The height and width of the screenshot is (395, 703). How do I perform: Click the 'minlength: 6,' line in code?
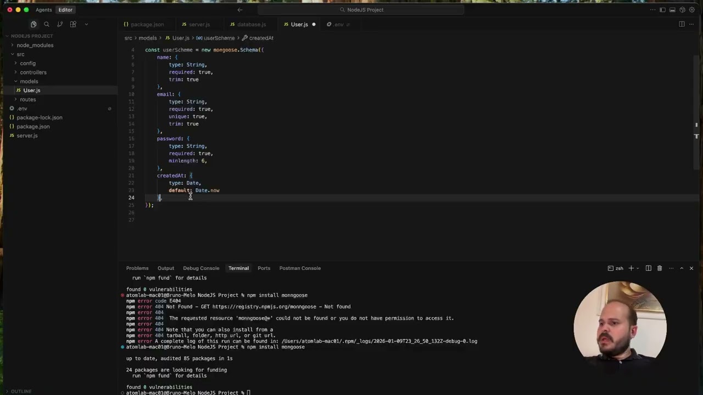pyautogui.click(x=188, y=161)
